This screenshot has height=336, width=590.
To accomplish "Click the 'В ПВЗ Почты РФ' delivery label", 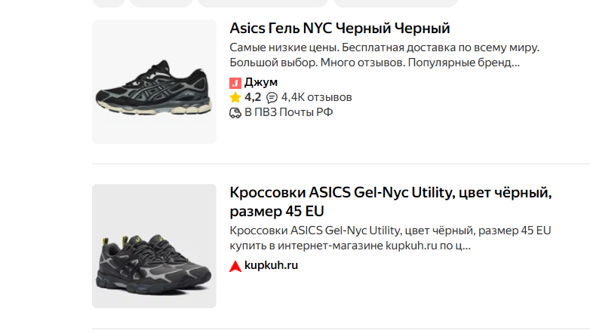I will point(288,113).
